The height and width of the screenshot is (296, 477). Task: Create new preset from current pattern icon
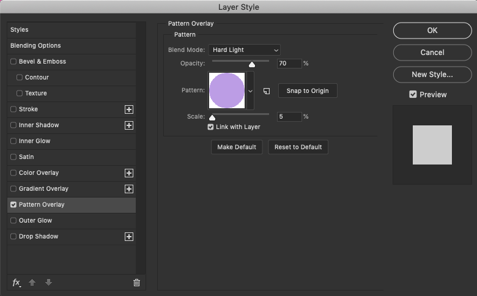click(x=267, y=91)
